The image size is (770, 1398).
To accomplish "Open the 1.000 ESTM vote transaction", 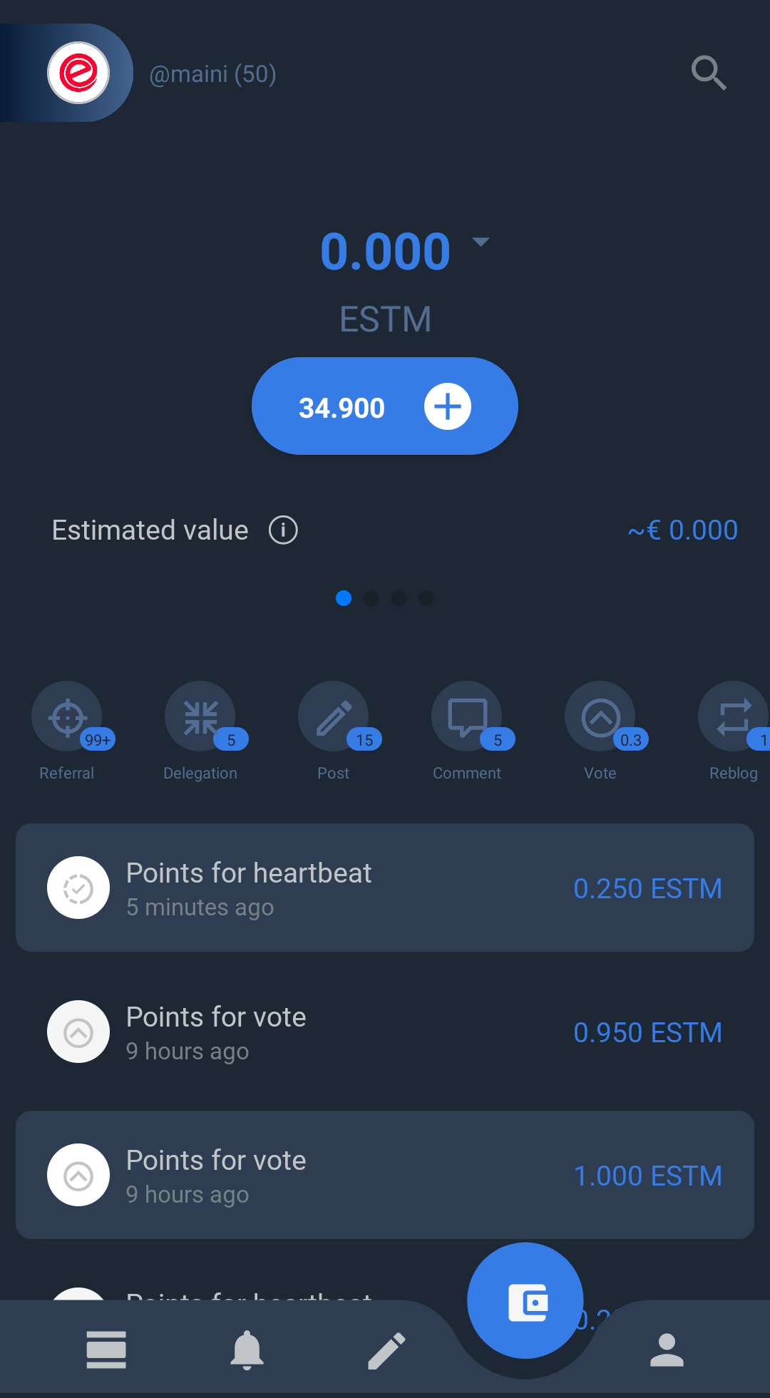I will click(x=385, y=1175).
